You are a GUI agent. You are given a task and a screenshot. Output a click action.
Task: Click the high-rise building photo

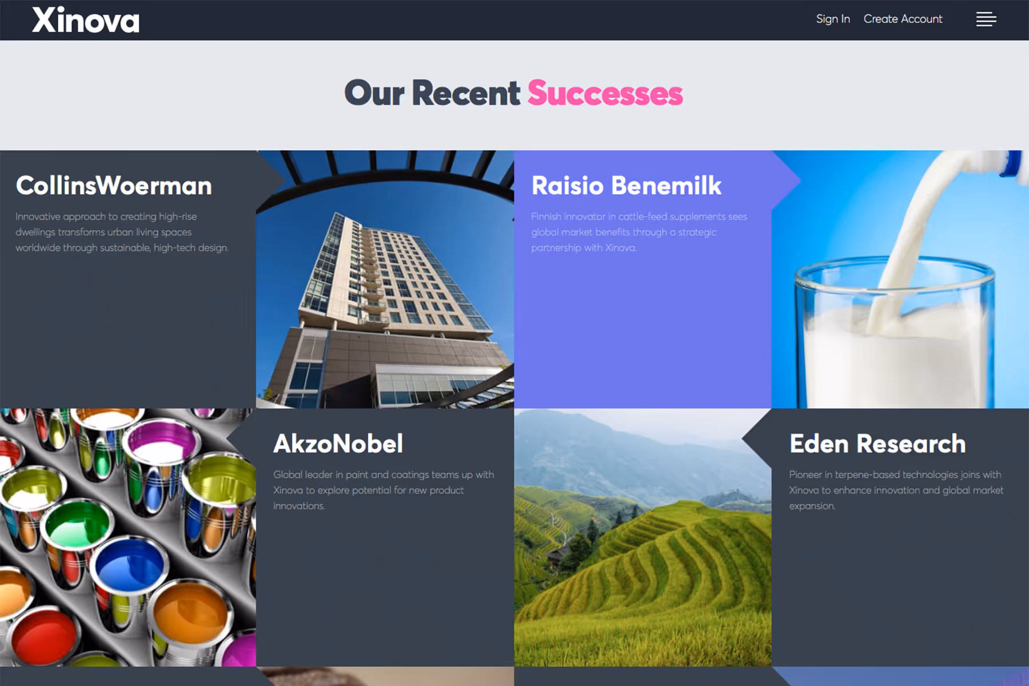click(x=385, y=280)
